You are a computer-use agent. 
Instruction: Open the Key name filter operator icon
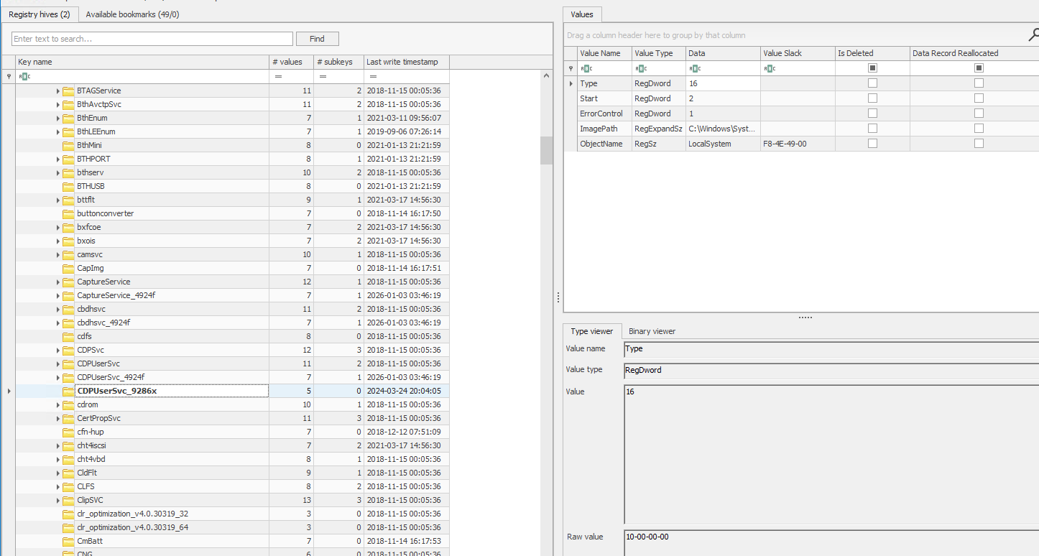coord(24,76)
